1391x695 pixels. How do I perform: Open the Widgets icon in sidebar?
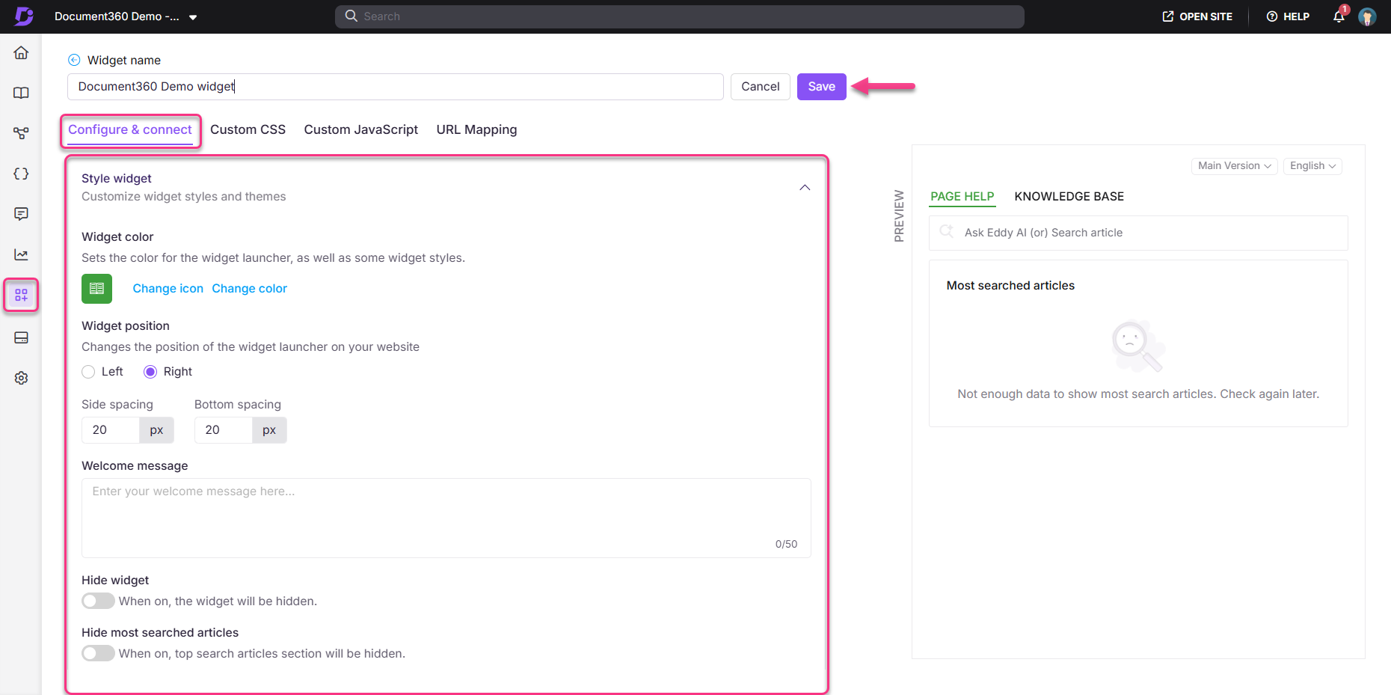pyautogui.click(x=21, y=295)
